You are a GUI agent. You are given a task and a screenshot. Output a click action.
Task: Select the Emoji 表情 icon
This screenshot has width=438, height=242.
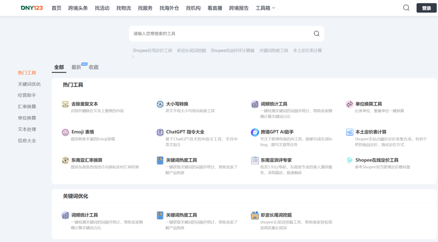[65, 132]
